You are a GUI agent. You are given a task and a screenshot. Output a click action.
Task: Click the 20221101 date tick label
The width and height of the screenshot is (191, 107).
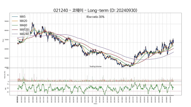[89, 100]
